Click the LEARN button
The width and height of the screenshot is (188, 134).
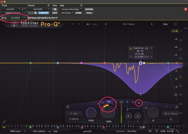click(78, 13)
